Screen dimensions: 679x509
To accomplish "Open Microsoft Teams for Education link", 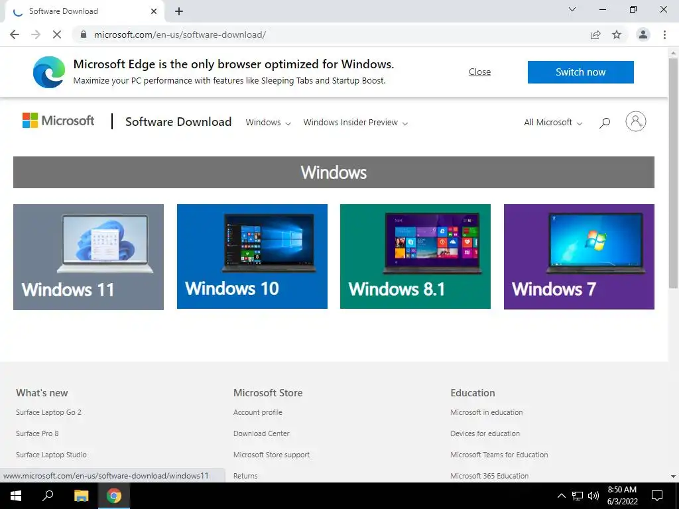I will pos(499,455).
